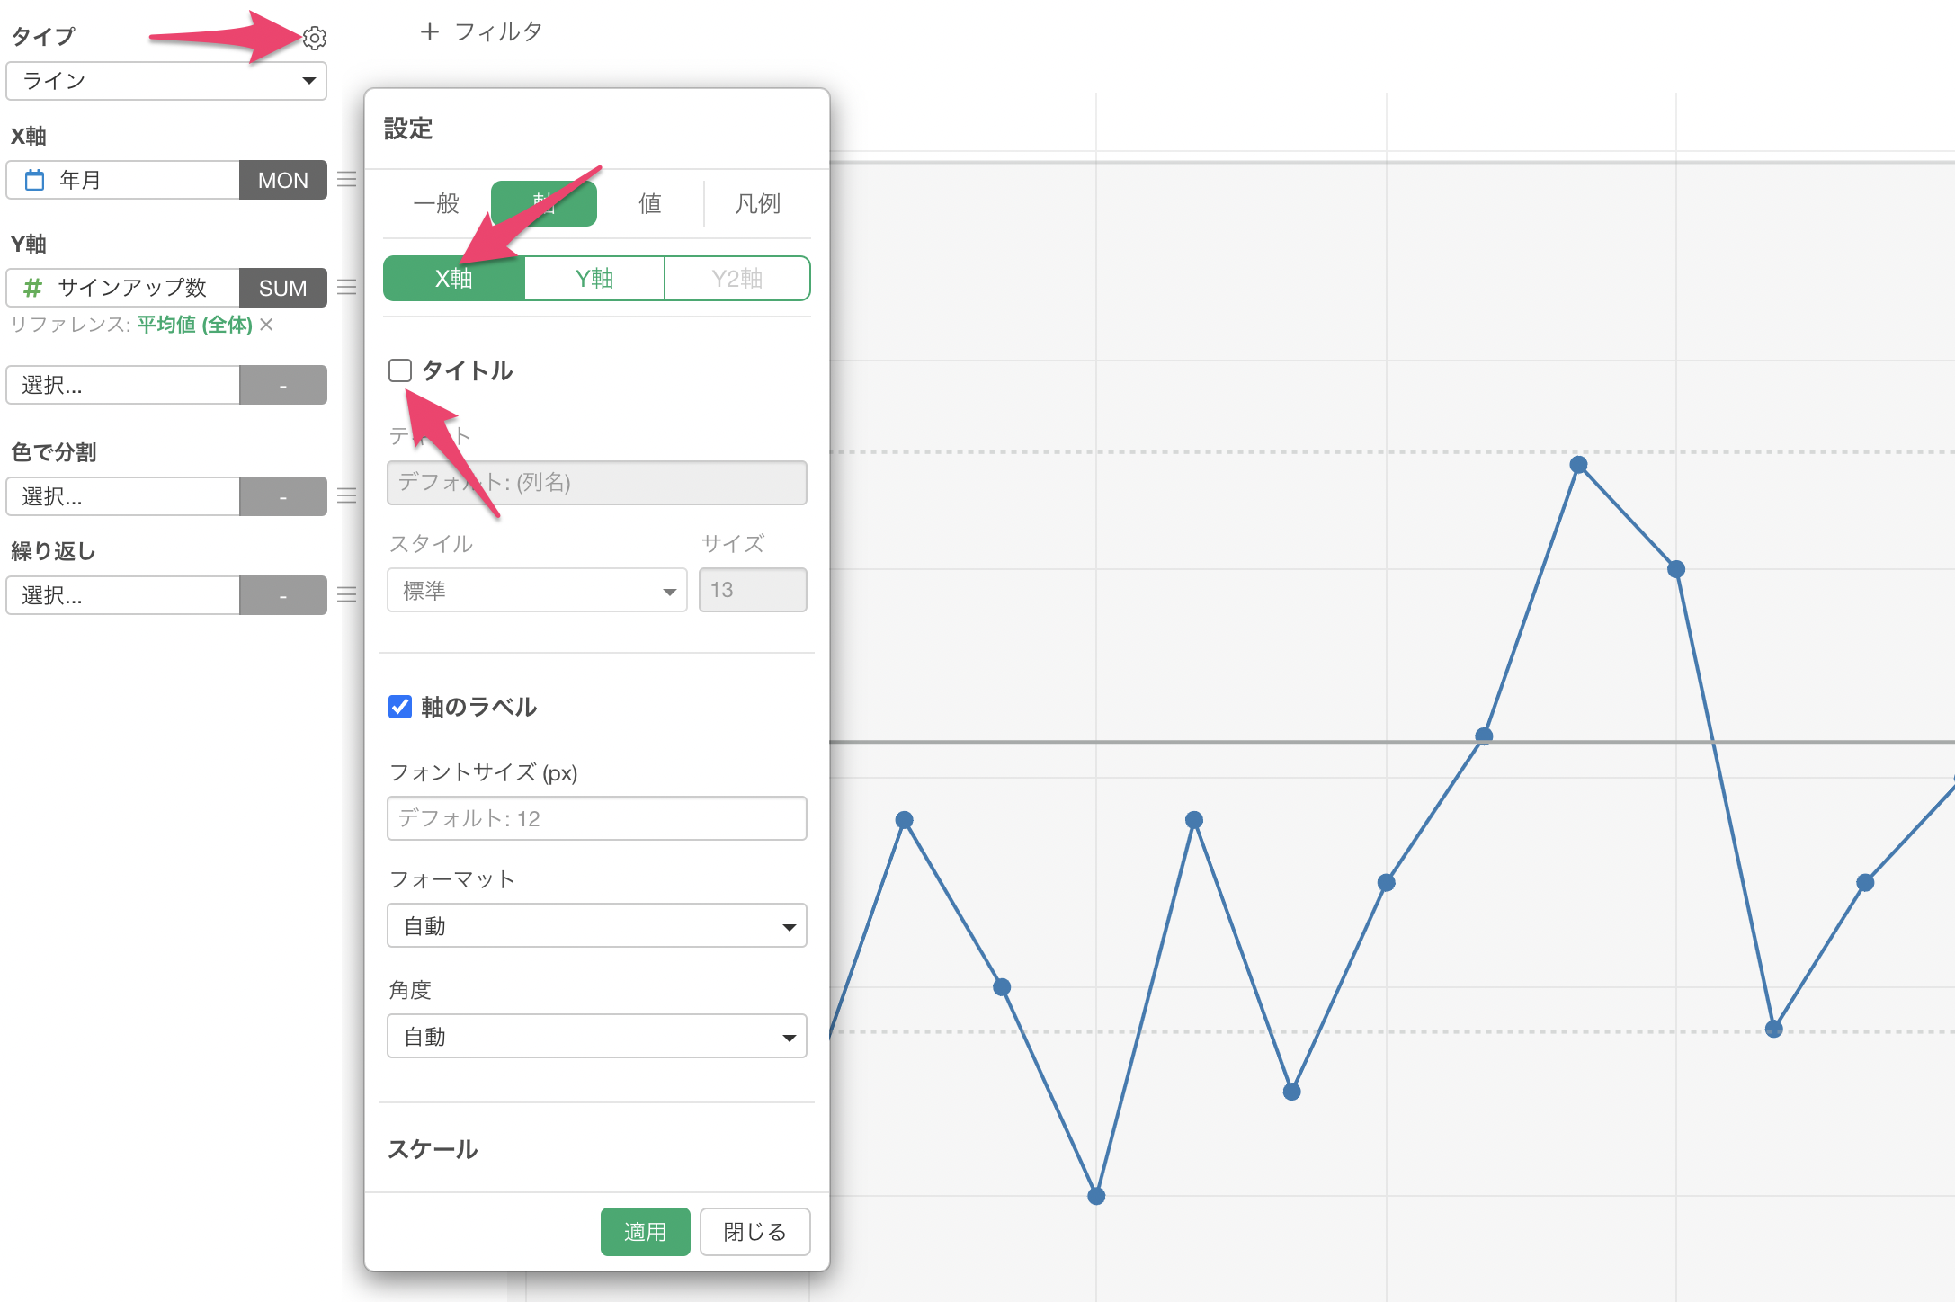Click the X-axis row menu icon
The height and width of the screenshot is (1302, 1955).
tap(347, 180)
